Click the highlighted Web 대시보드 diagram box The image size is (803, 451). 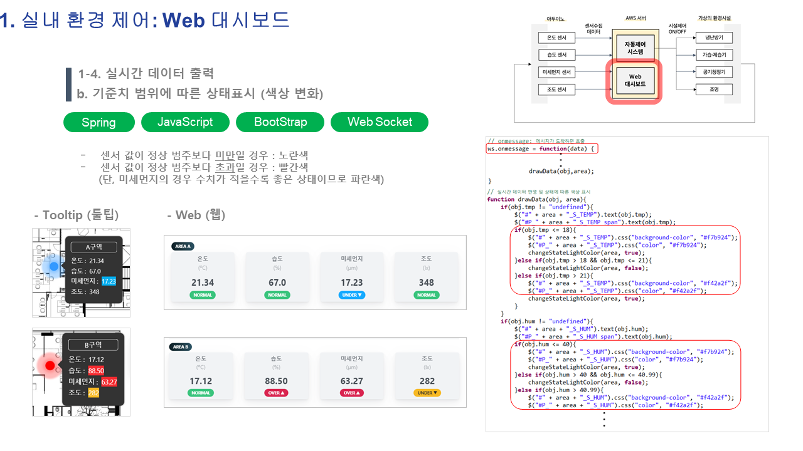634,81
